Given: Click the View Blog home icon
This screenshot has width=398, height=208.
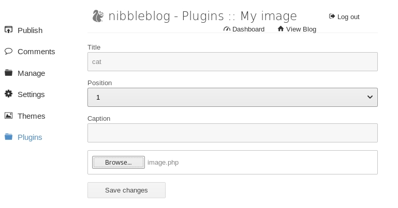Looking at the screenshot, I should click(281, 29).
